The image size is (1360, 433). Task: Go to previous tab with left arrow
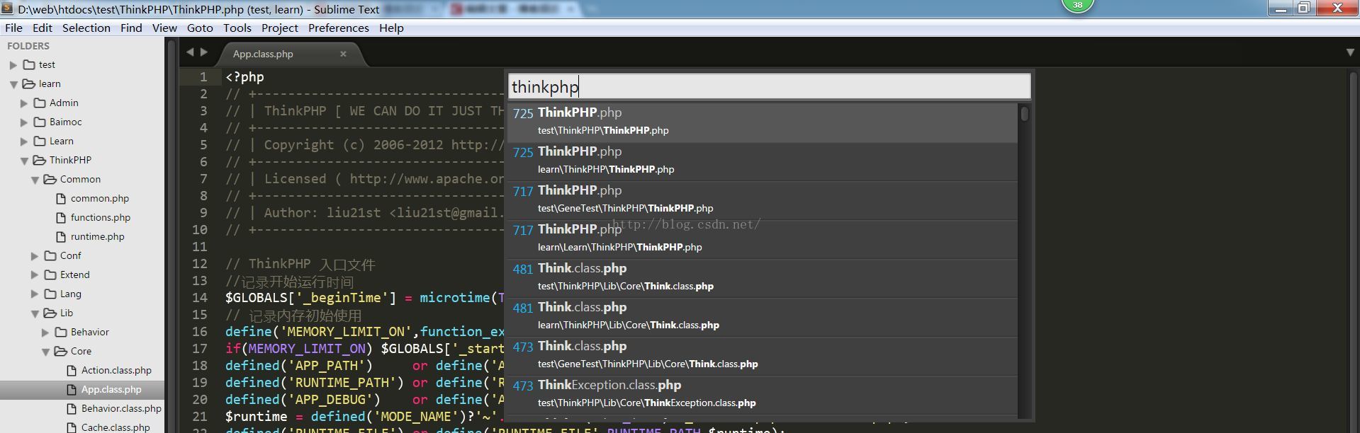point(190,52)
